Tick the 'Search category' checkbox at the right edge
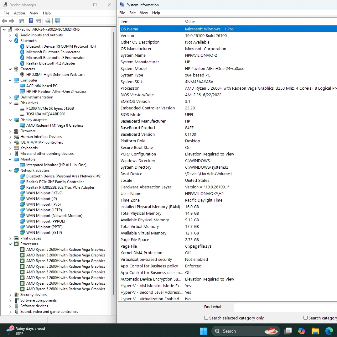 click(305, 318)
